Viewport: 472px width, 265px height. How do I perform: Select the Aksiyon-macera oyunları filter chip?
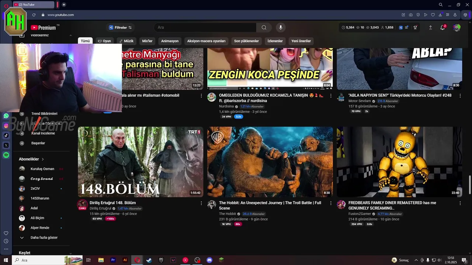click(206, 41)
